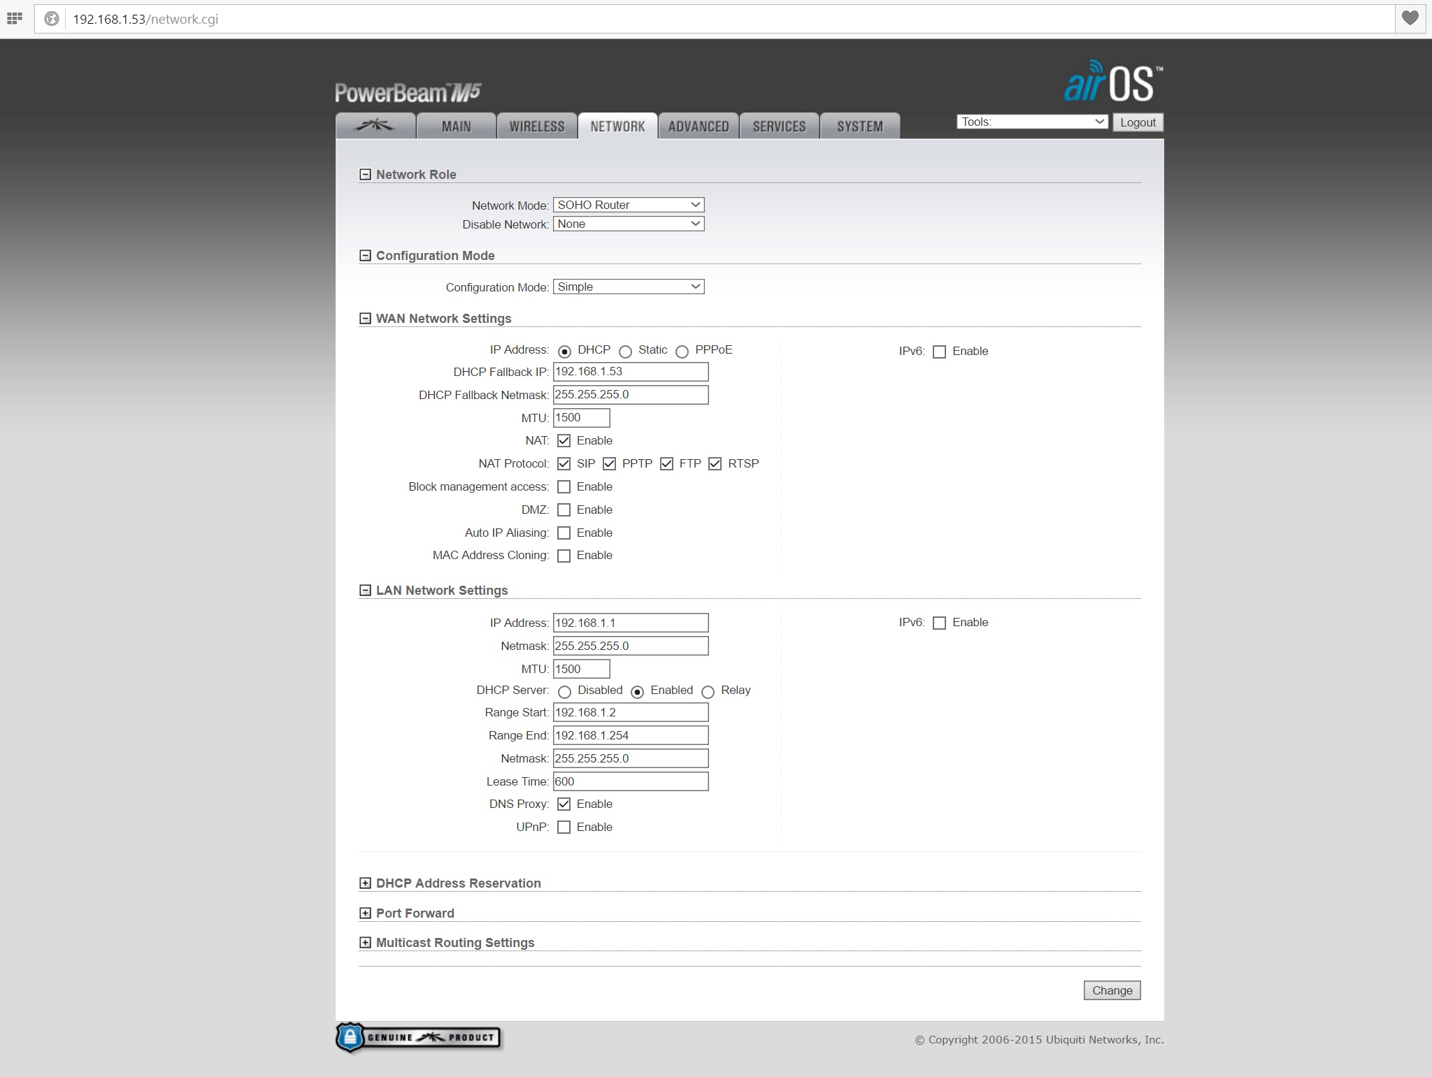Image resolution: width=1432 pixels, height=1077 pixels.
Task: Expand the Port Forward section
Action: coord(365,913)
